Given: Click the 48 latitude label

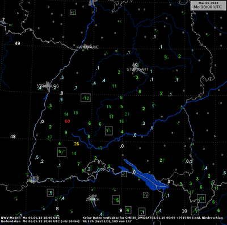Looking at the screenshot, I should [x=13, y=137].
